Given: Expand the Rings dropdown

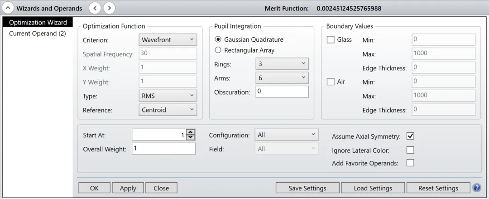Looking at the screenshot, I should (282, 64).
